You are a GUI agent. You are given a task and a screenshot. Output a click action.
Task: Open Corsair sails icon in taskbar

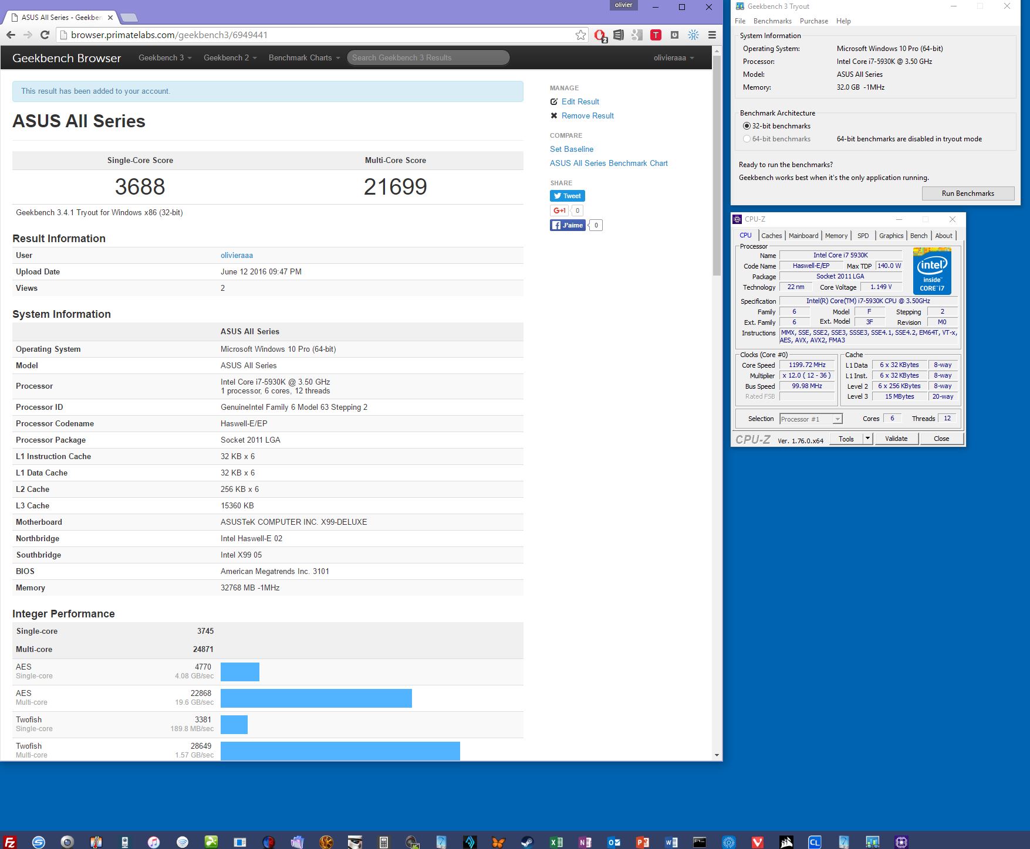pos(786,842)
